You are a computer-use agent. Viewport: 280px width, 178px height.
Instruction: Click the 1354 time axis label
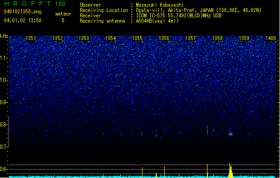111,38
